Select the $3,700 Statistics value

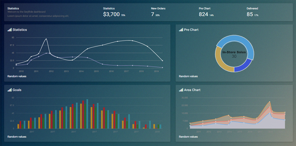point(111,14)
